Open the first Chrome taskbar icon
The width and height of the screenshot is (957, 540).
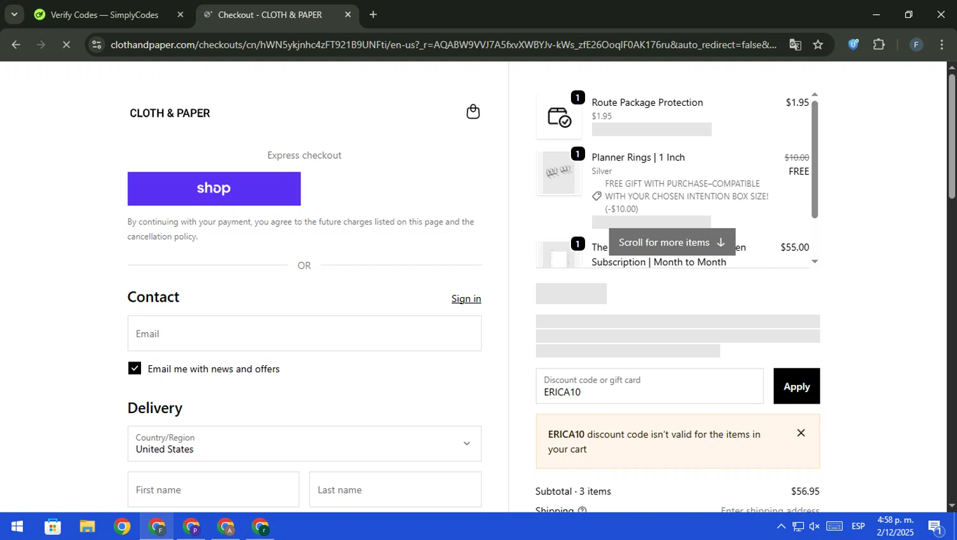click(x=122, y=527)
